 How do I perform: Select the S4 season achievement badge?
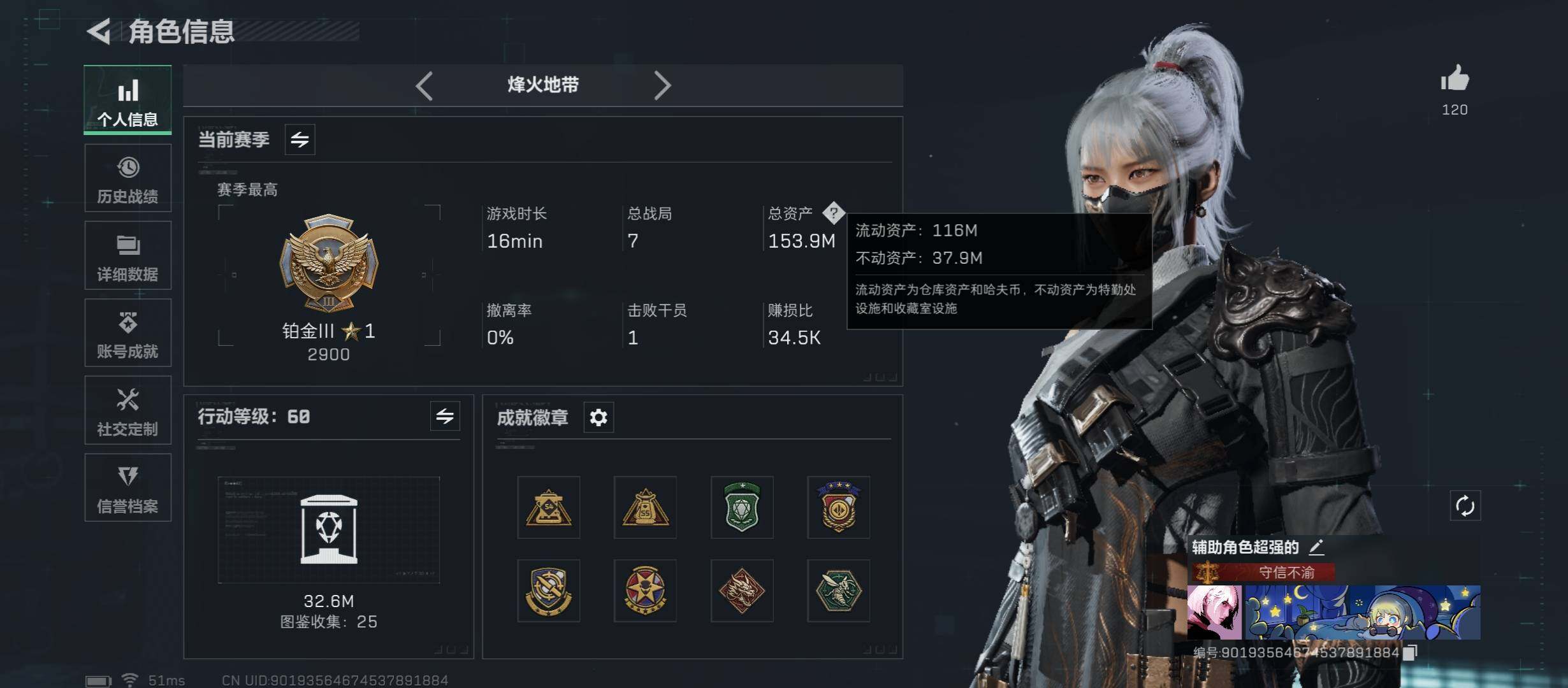coord(549,508)
